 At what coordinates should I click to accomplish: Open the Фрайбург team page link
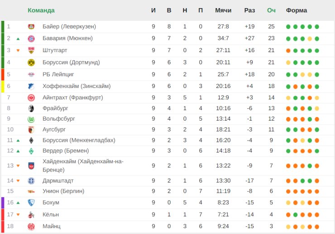click(57, 108)
